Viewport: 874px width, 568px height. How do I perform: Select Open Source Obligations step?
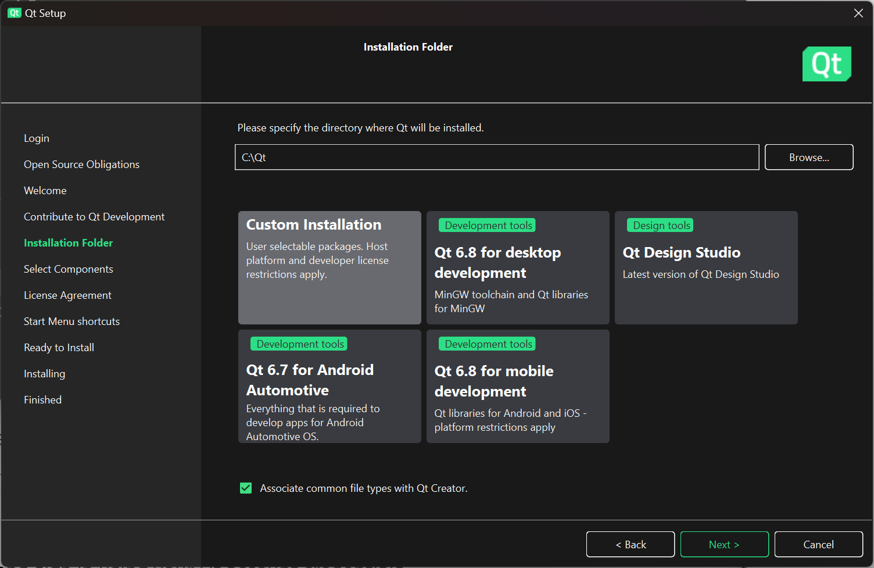(x=81, y=165)
